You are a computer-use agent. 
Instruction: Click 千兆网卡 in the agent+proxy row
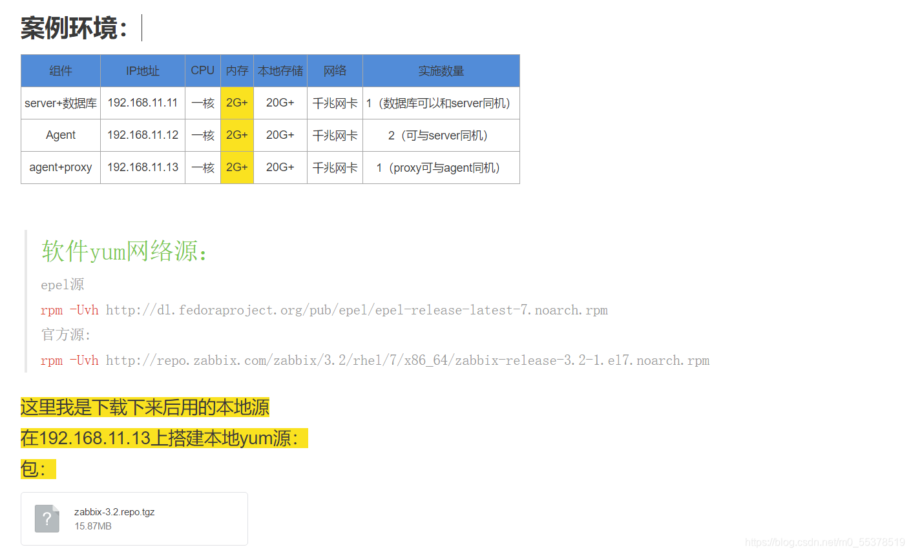[x=335, y=168]
